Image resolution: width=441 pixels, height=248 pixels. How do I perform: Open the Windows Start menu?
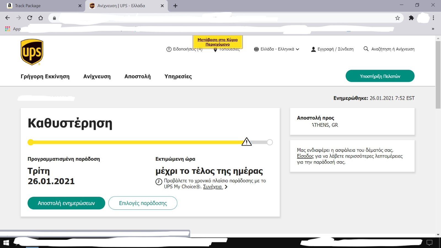click(6, 242)
